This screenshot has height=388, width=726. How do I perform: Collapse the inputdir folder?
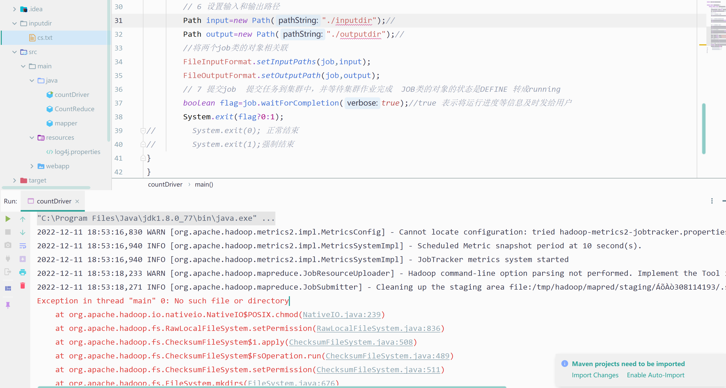15,23
